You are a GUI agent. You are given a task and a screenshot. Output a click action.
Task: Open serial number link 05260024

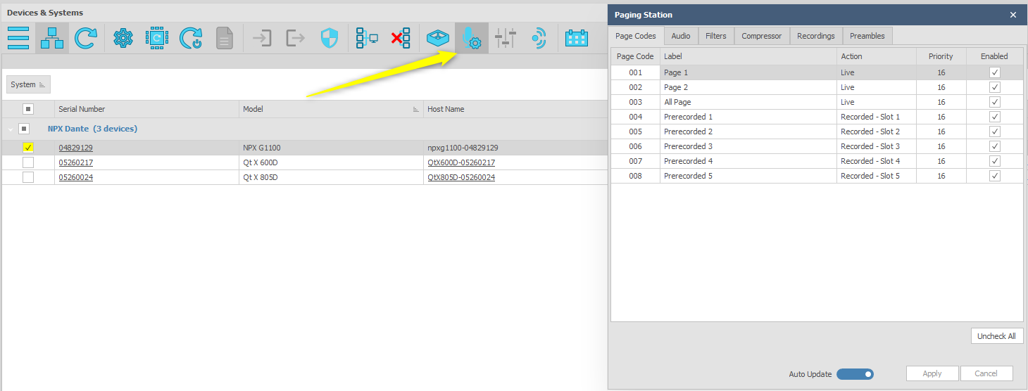tap(76, 177)
